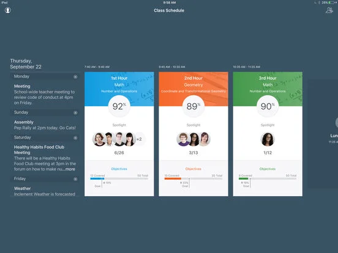Image resolution: width=338 pixels, height=253 pixels.
Task: Click the blue objectives progress bar
Action: coord(119,178)
